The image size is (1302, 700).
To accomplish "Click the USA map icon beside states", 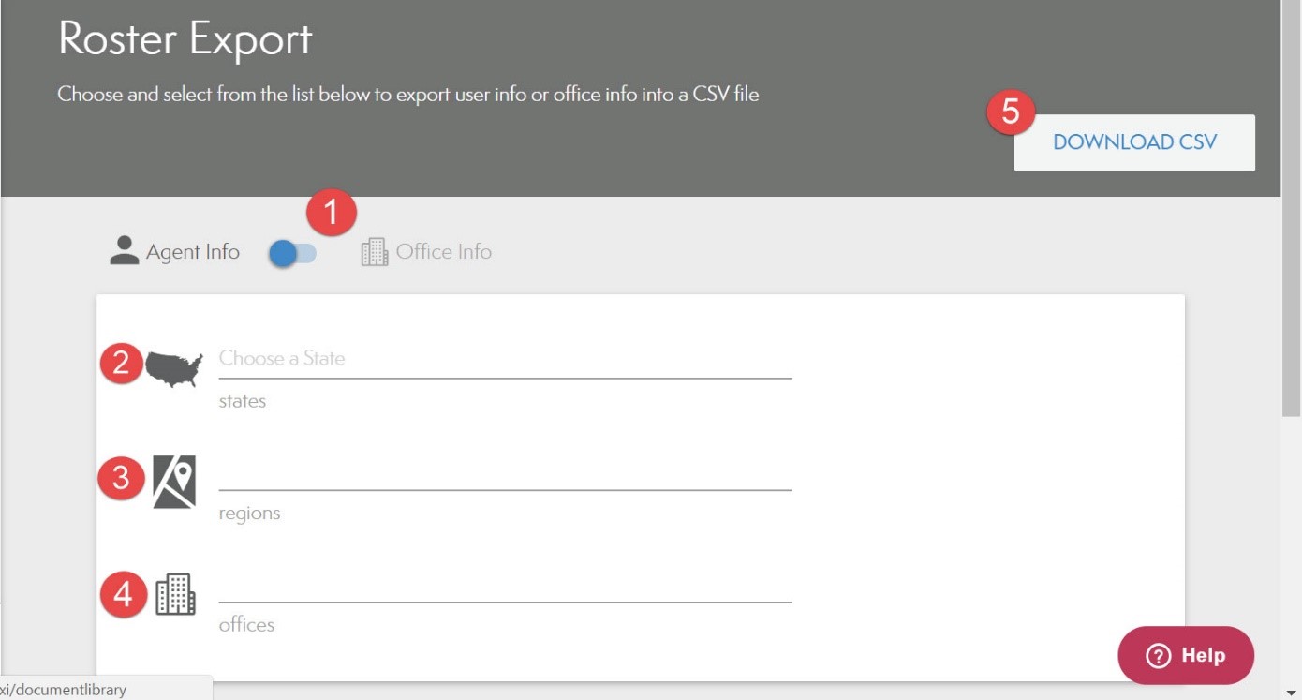I will point(174,369).
